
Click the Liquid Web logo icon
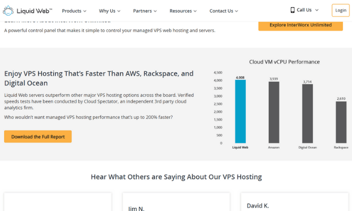[8, 11]
